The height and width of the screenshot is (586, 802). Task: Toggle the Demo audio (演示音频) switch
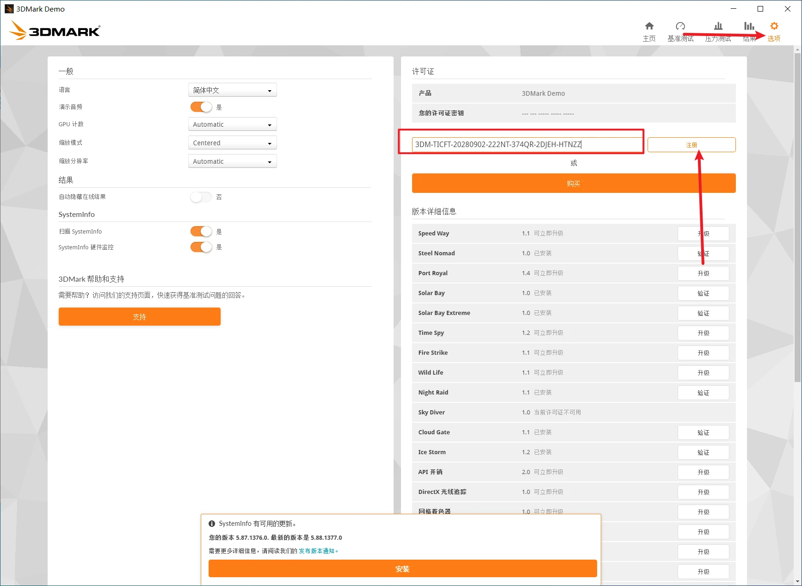click(x=201, y=107)
